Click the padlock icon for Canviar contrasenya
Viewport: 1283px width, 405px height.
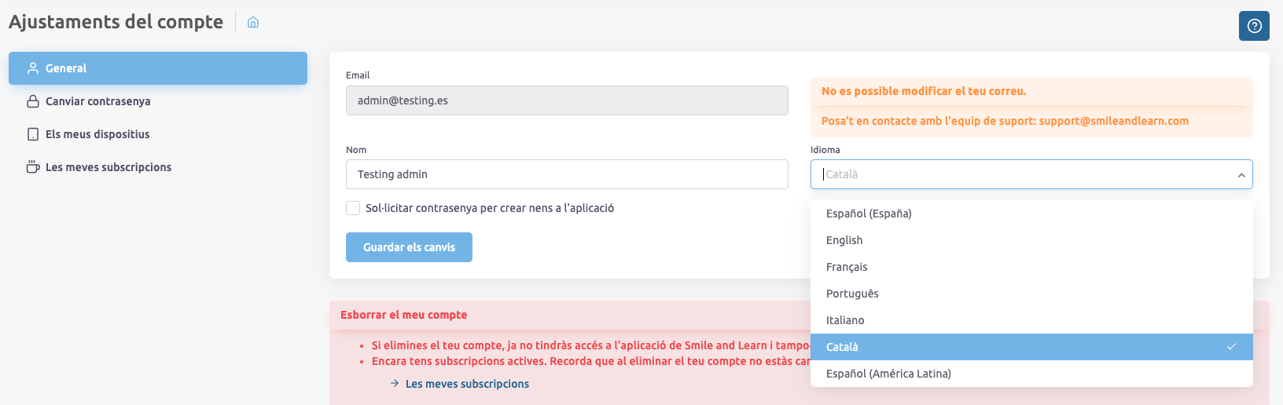[x=33, y=101]
